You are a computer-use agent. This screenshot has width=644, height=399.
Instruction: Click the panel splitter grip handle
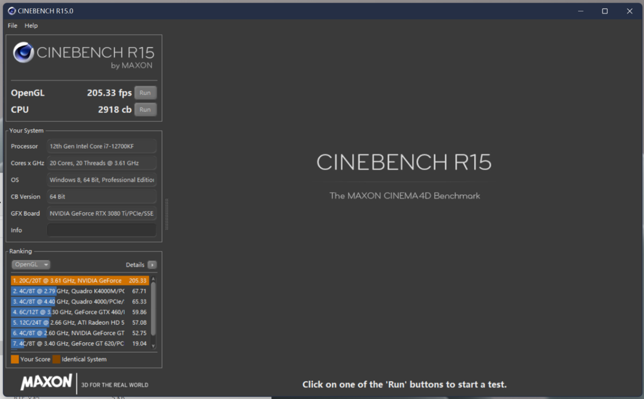(x=167, y=214)
